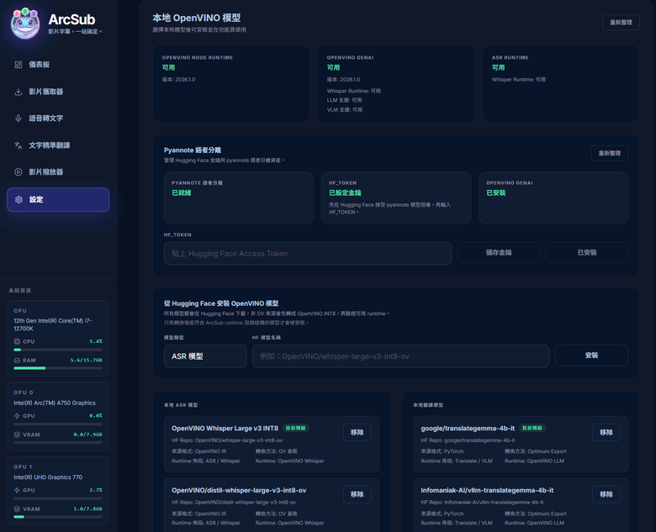This screenshot has height=532, width=656.
Task: Focus the HF_TOKEN Access Token field
Action: click(308, 254)
